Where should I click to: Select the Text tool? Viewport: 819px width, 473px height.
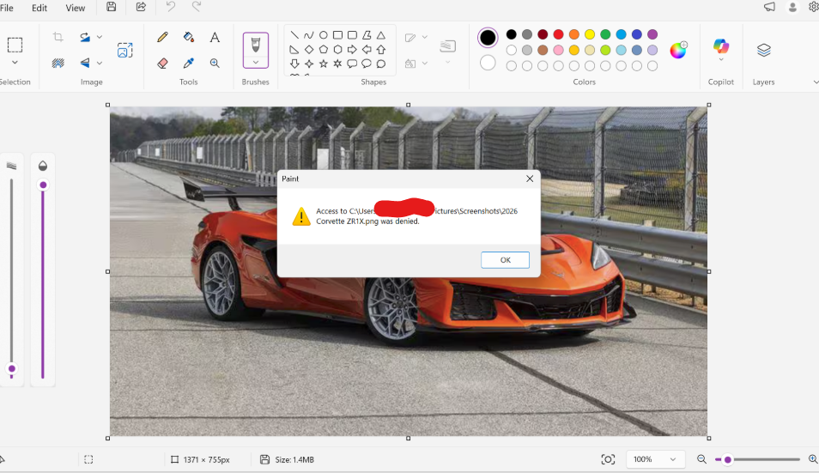[215, 37]
